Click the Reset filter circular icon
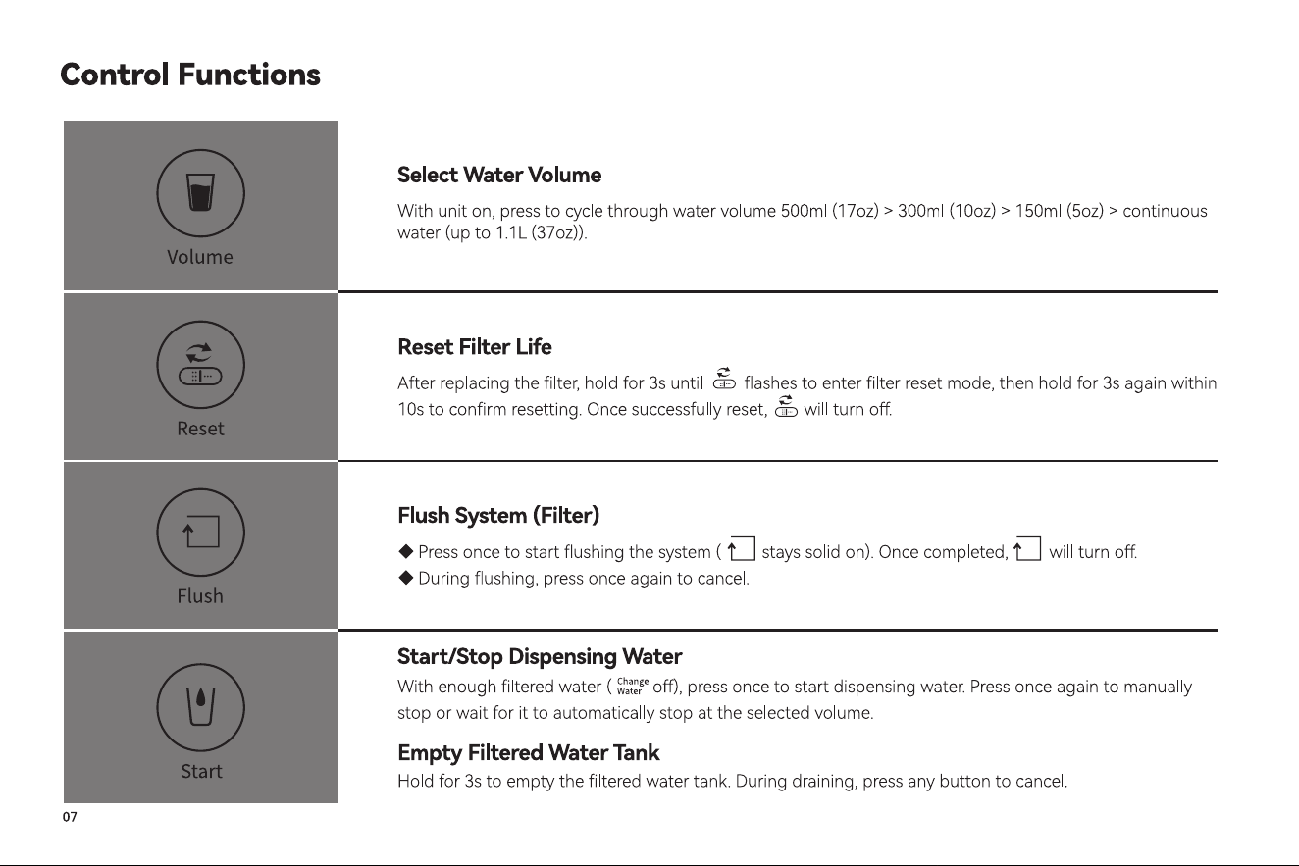This screenshot has width=1299, height=866. (x=200, y=365)
